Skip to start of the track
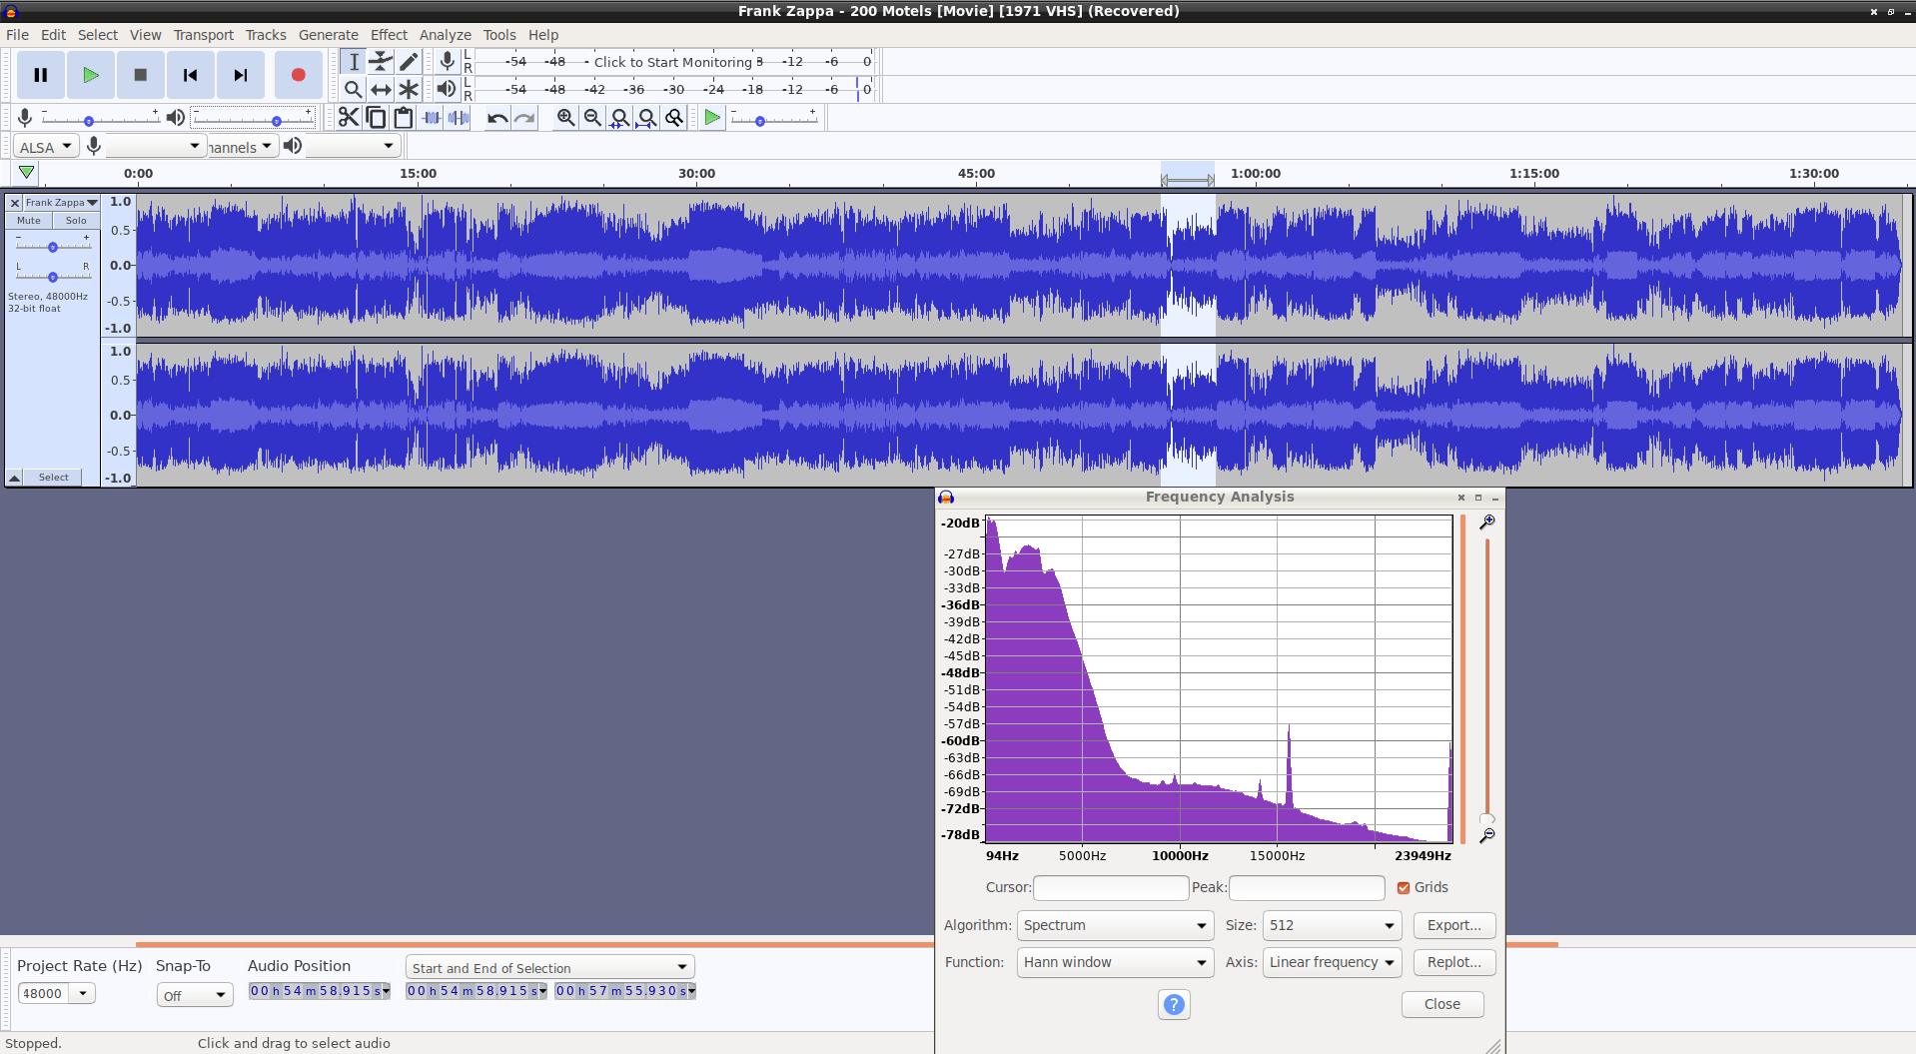The height and width of the screenshot is (1054, 1916). [x=191, y=75]
